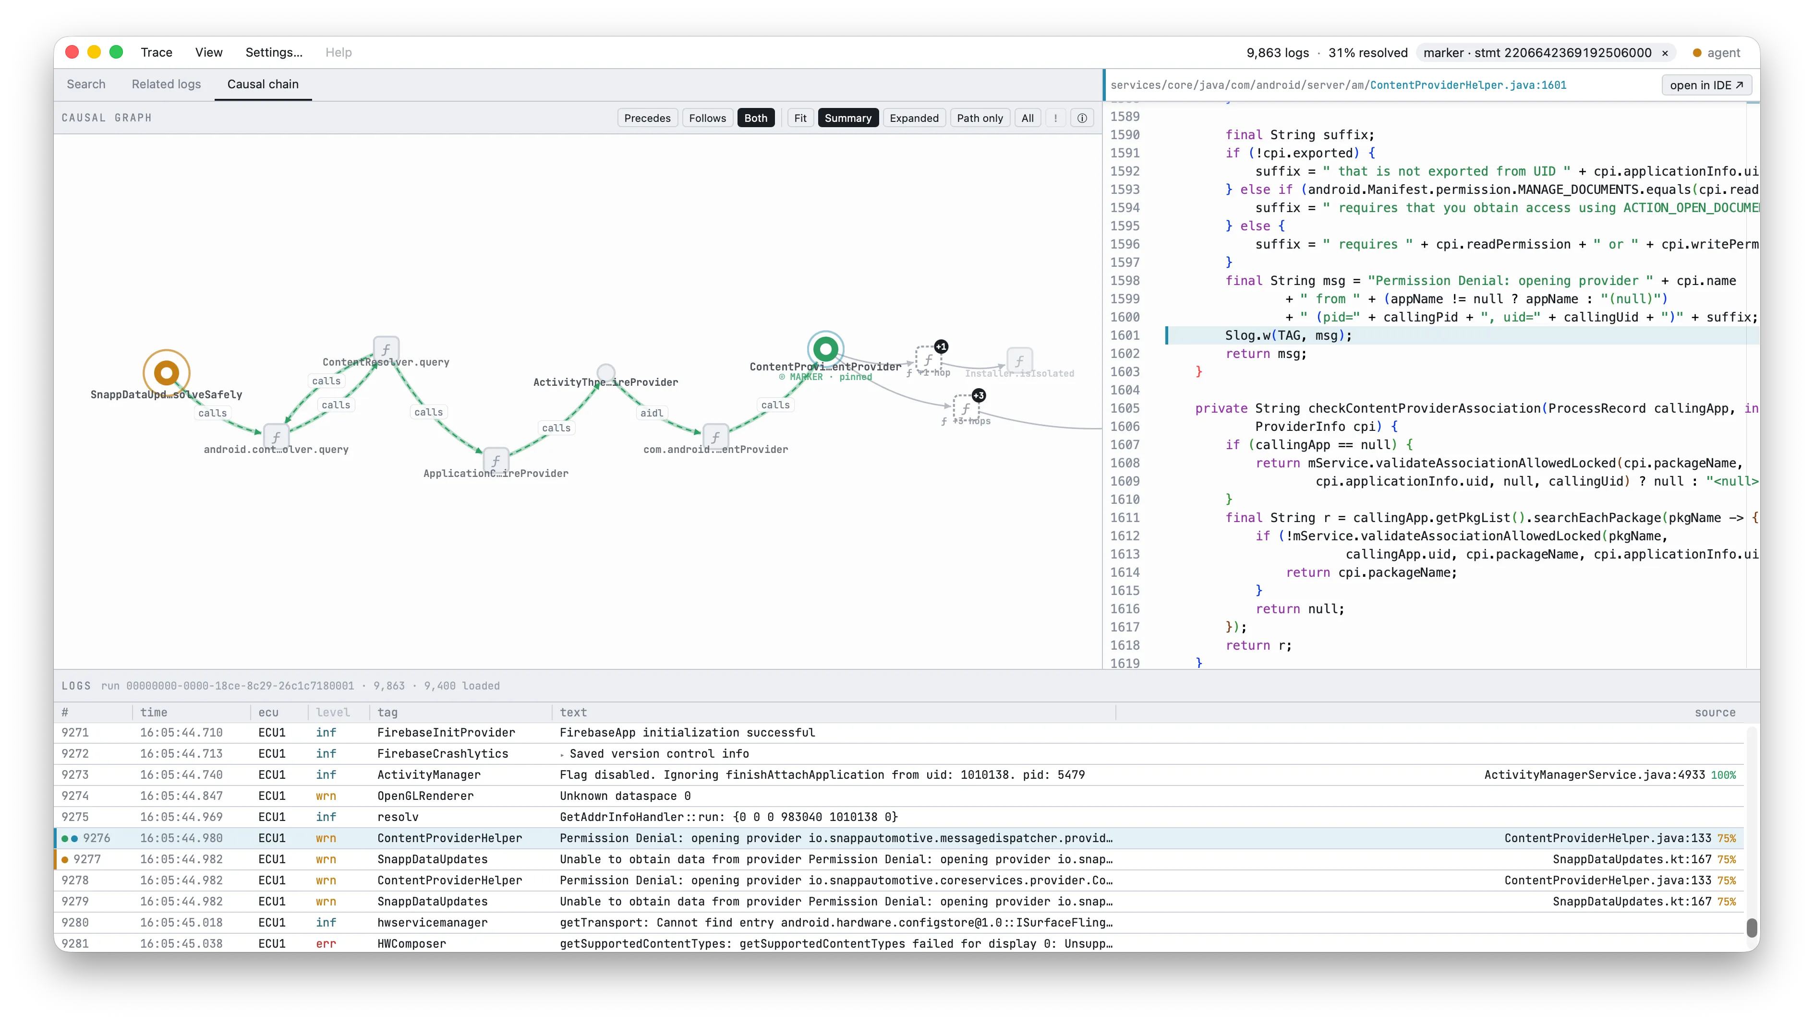Click the aidl edge label
This screenshot has height=1023, width=1814.
(652, 413)
